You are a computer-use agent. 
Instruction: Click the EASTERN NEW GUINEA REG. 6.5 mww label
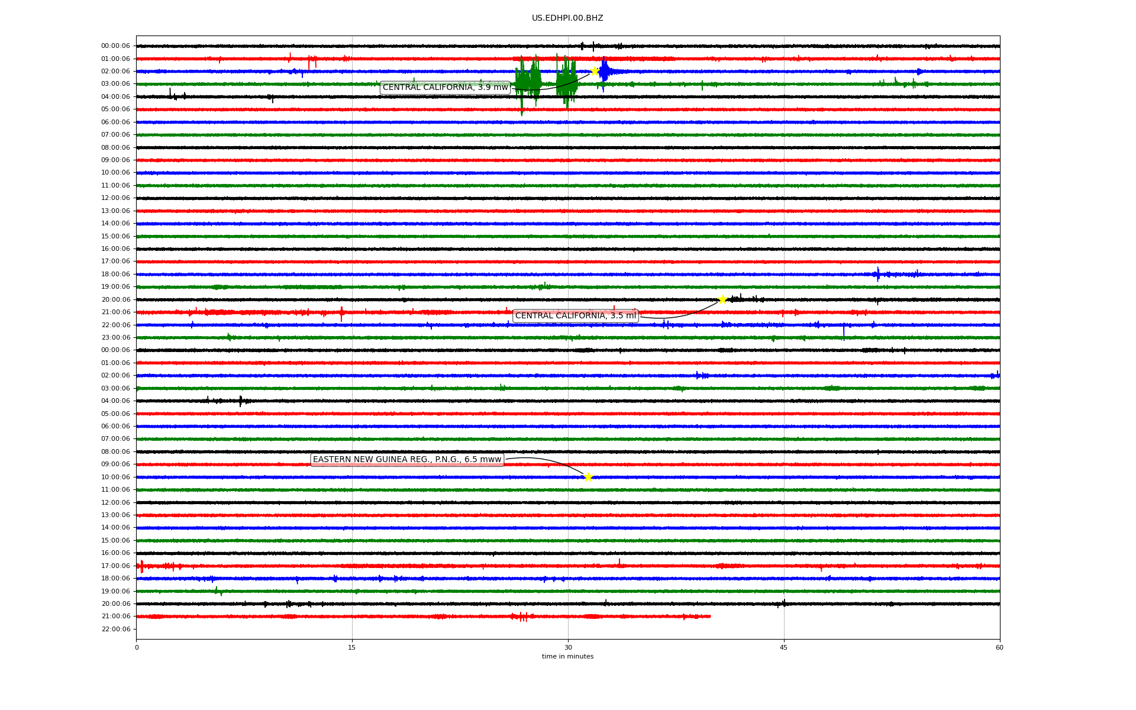pos(407,460)
